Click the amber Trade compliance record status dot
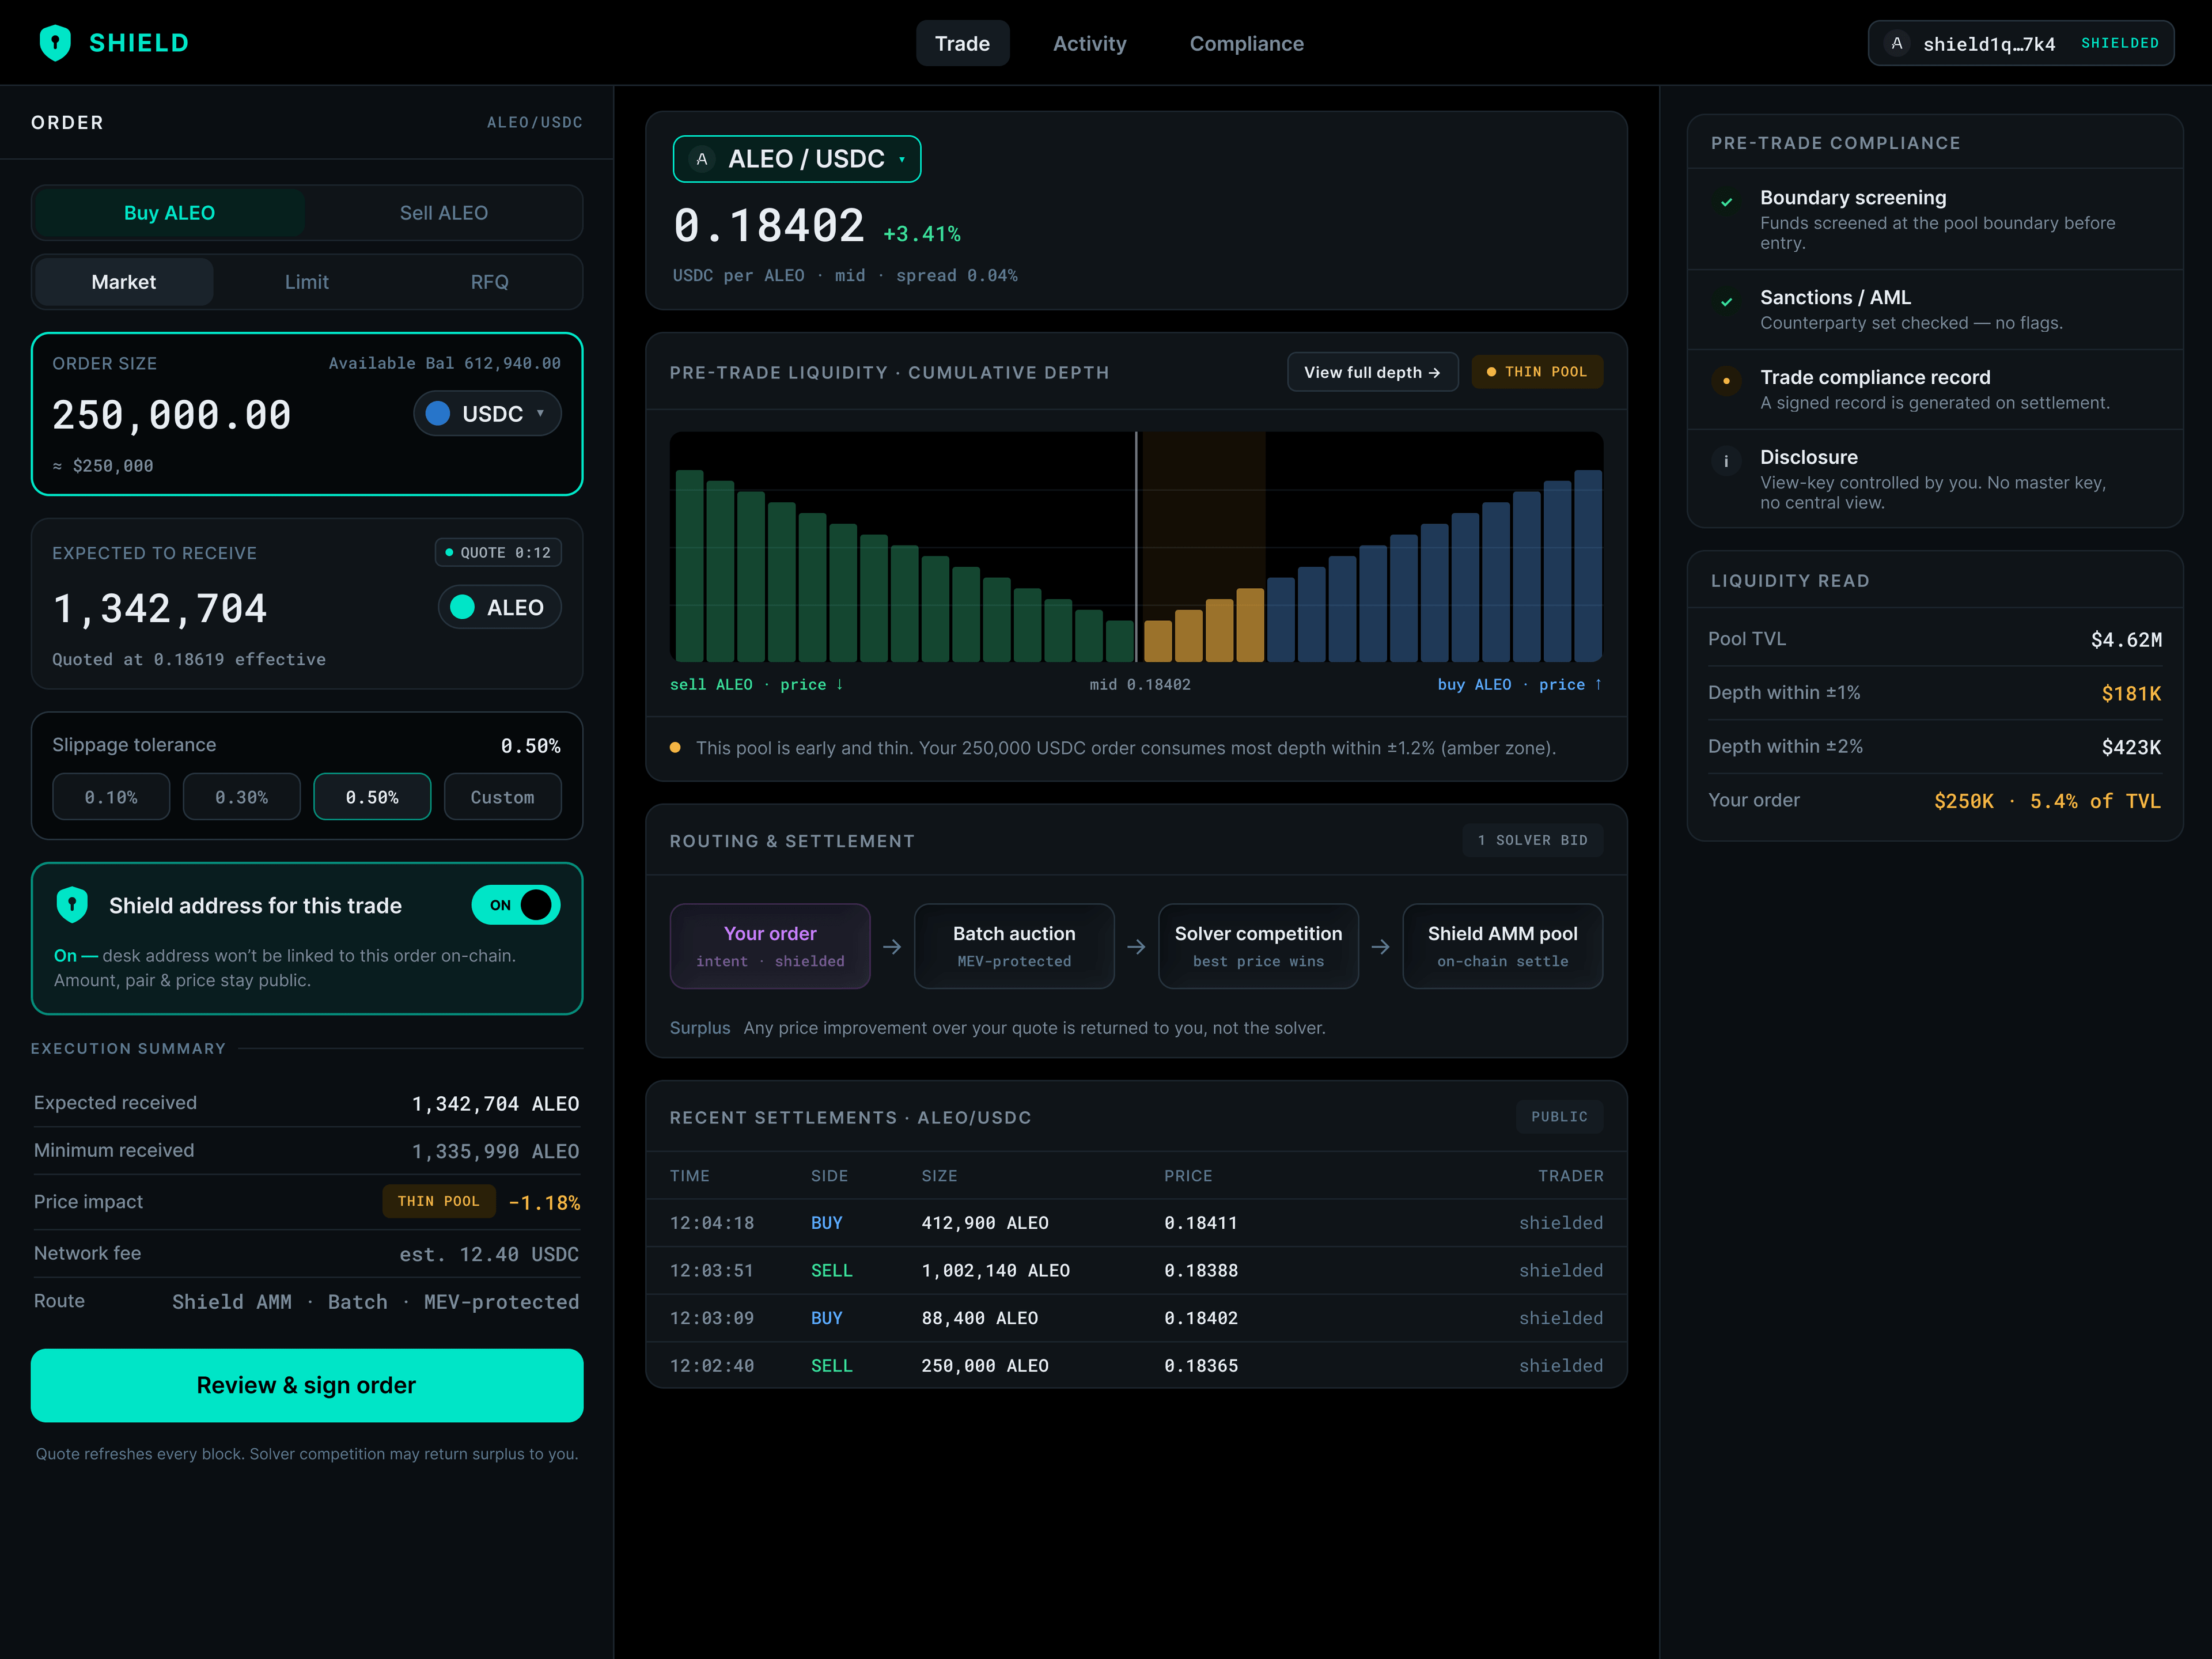 pyautogui.click(x=1726, y=381)
